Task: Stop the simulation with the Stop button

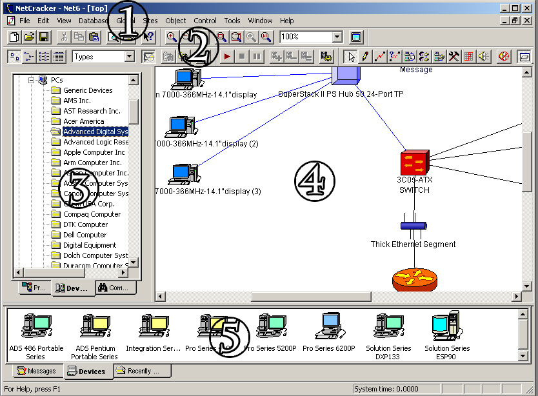Action: coord(241,56)
